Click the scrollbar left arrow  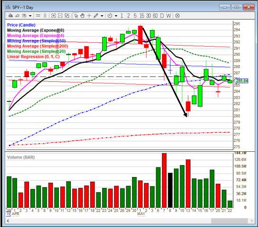pyautogui.click(x=8, y=221)
